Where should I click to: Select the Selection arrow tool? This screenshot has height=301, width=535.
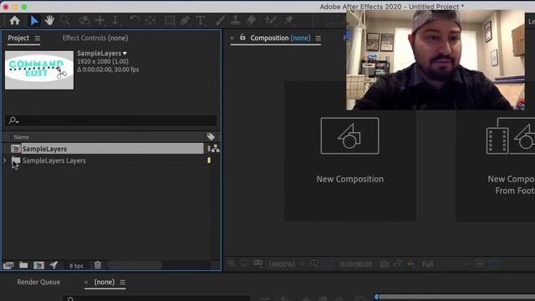34,21
